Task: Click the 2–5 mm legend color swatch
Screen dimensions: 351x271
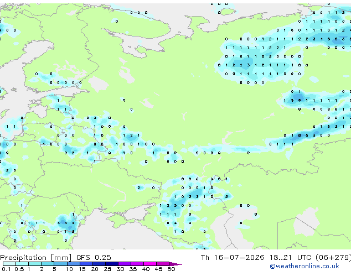Action: point(48,264)
